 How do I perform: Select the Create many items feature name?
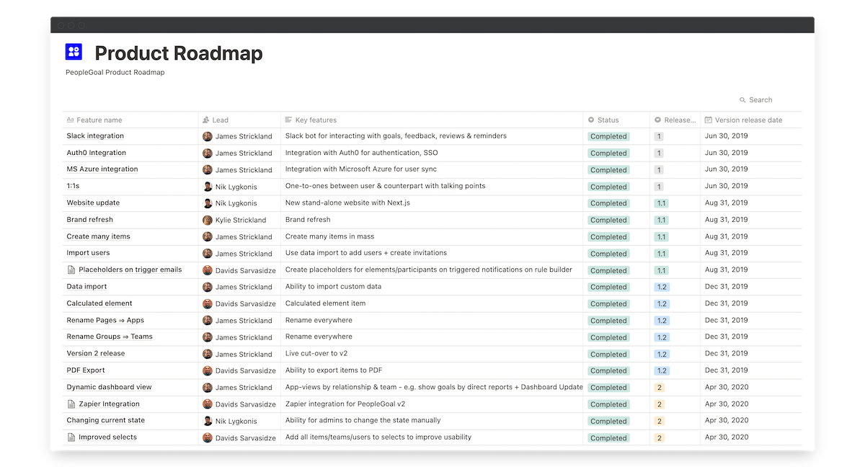(99, 236)
